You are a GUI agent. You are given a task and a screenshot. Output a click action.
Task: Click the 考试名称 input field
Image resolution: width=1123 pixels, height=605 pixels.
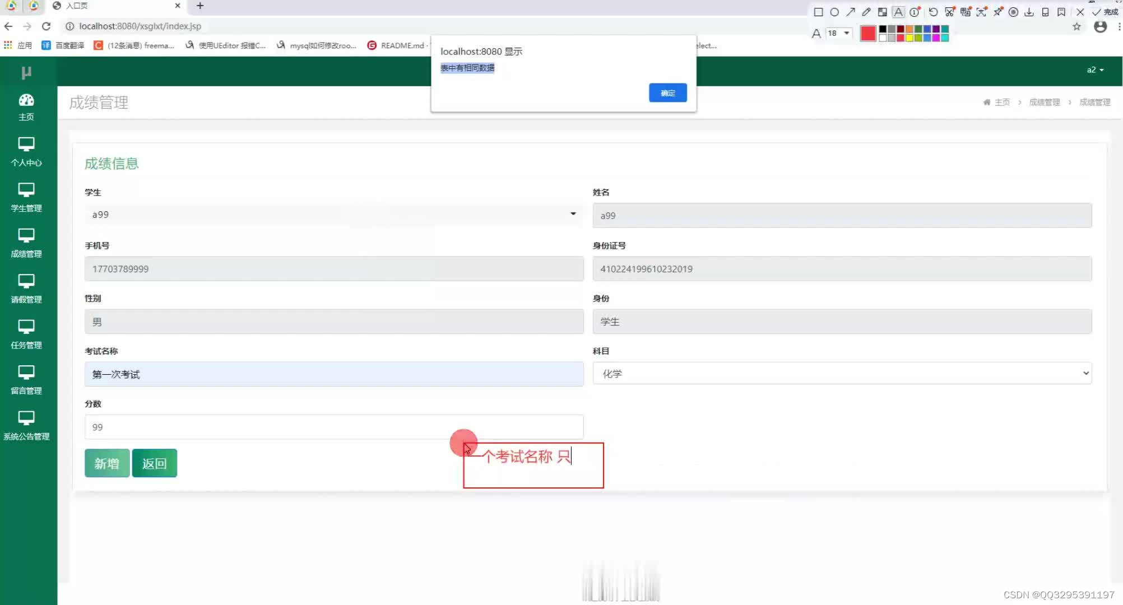coord(334,374)
